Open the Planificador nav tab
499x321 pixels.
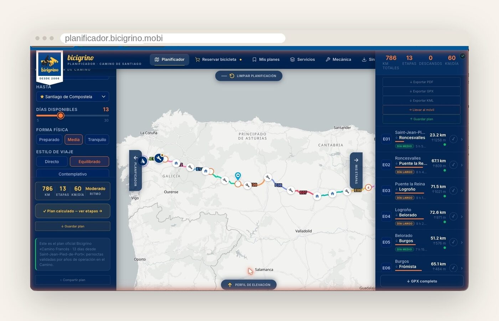[170, 59]
